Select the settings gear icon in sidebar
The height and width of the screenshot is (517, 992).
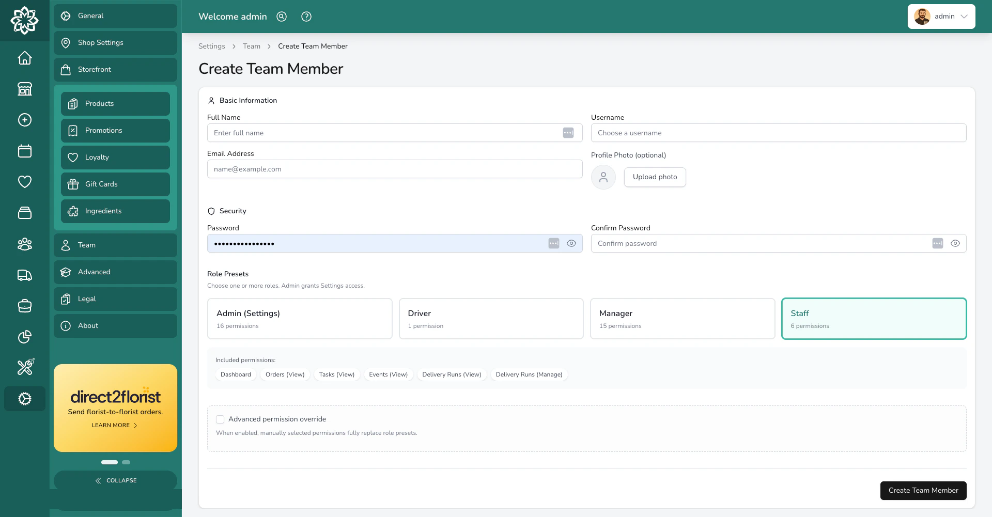tap(24, 399)
